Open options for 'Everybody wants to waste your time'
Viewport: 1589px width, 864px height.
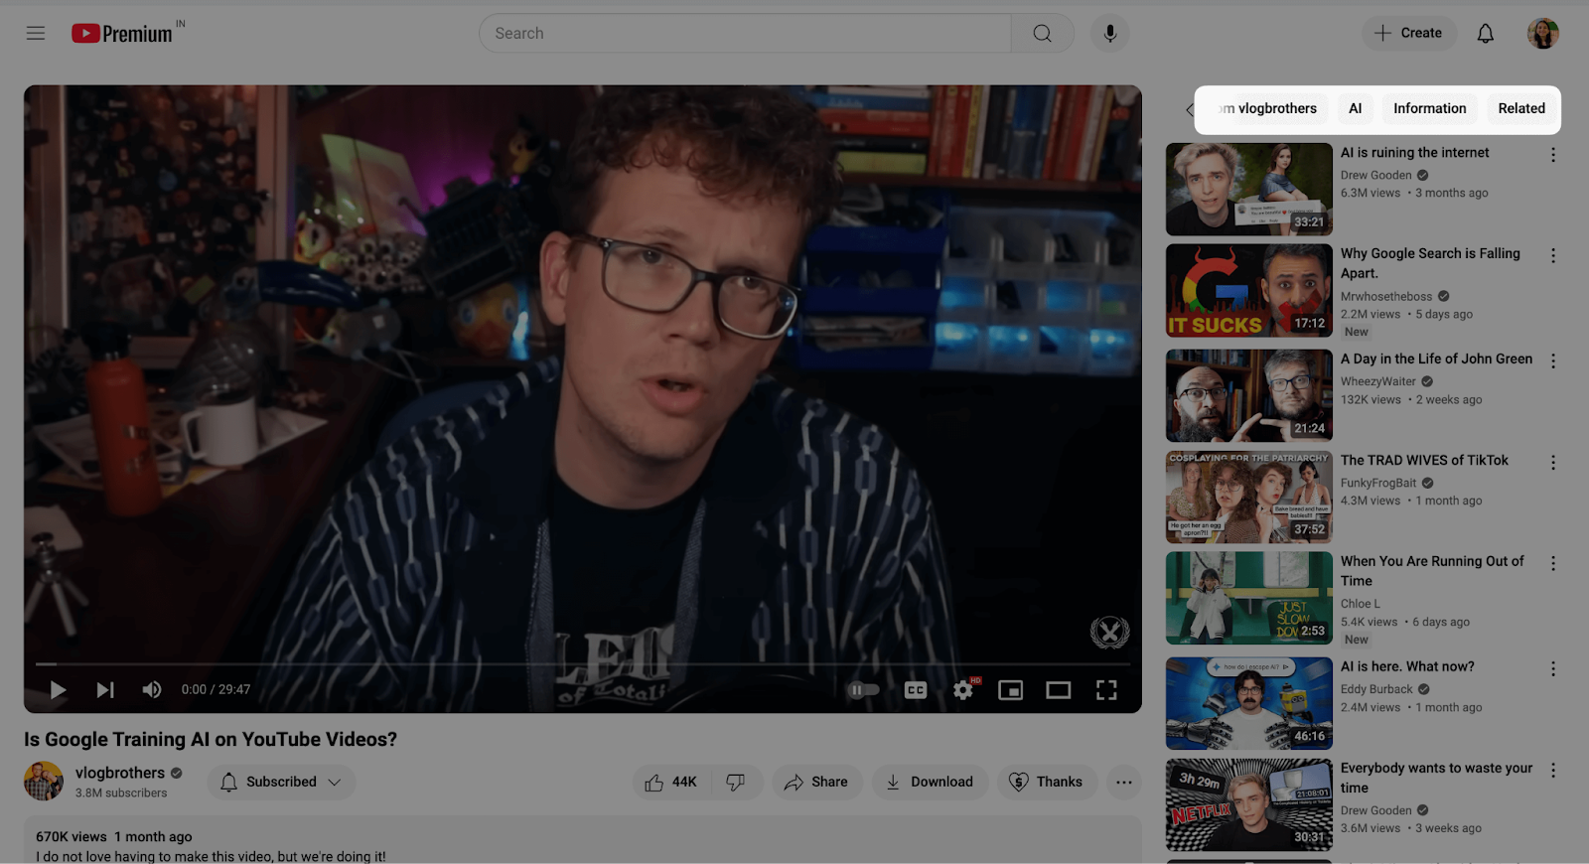(x=1553, y=771)
